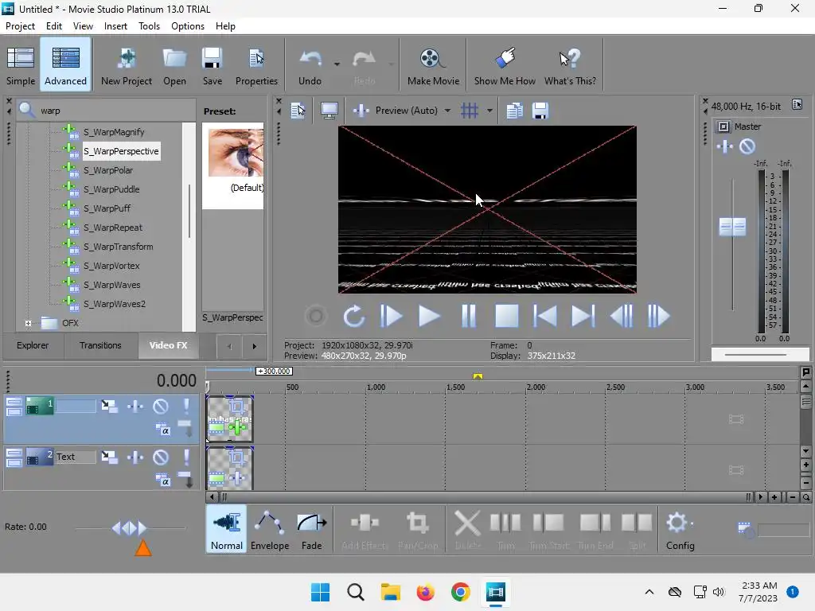This screenshot has height=611, width=815.
Task: Adjust the Master volume fader
Action: tap(732, 227)
